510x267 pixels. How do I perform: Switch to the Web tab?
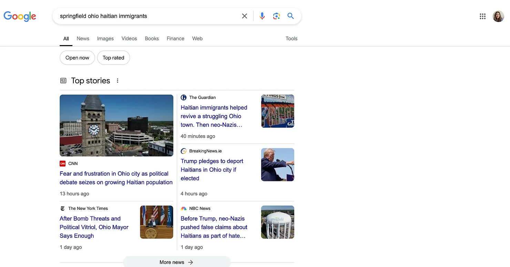point(197,39)
